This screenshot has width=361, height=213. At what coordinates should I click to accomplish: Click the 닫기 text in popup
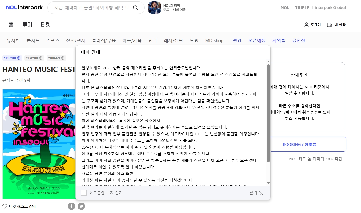point(253,193)
